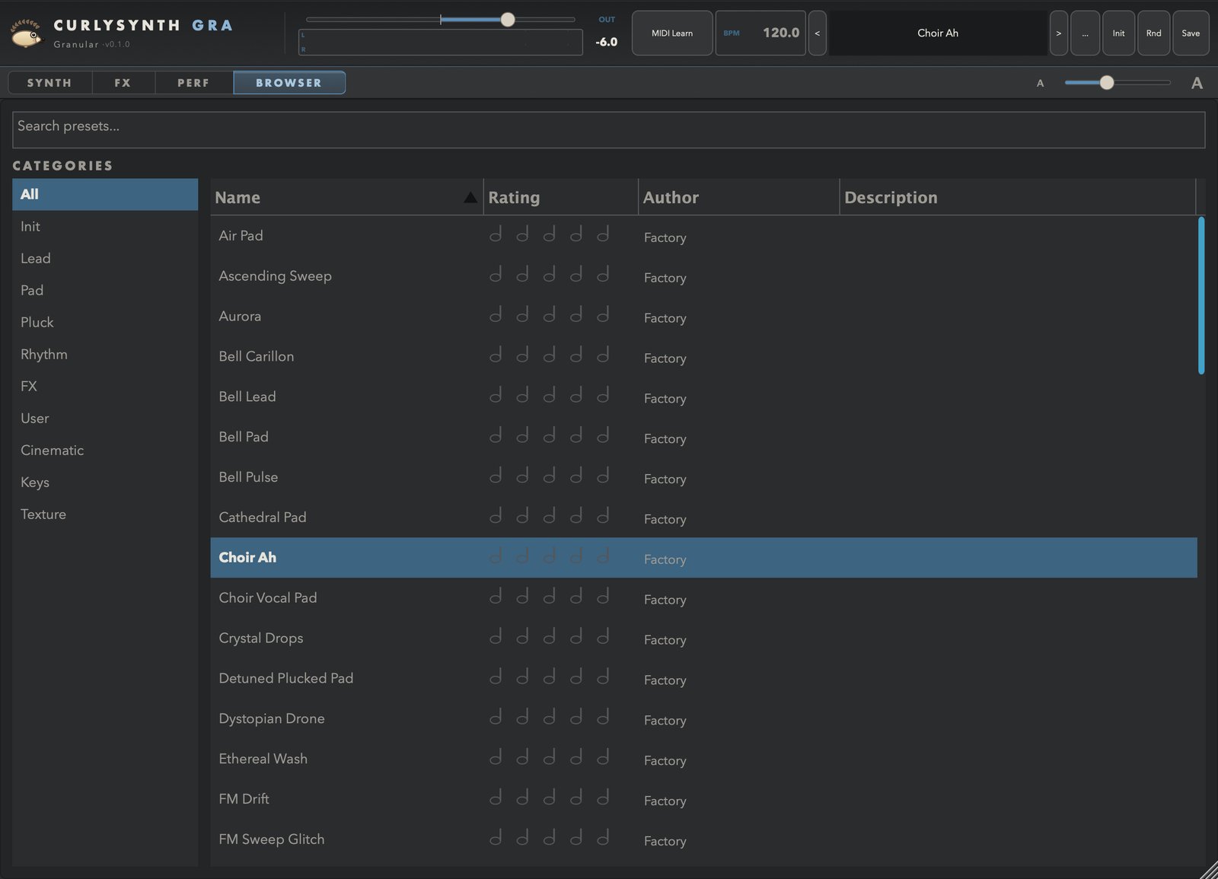Select the Bell Lead preset
The image size is (1218, 879).
pyautogui.click(x=703, y=397)
